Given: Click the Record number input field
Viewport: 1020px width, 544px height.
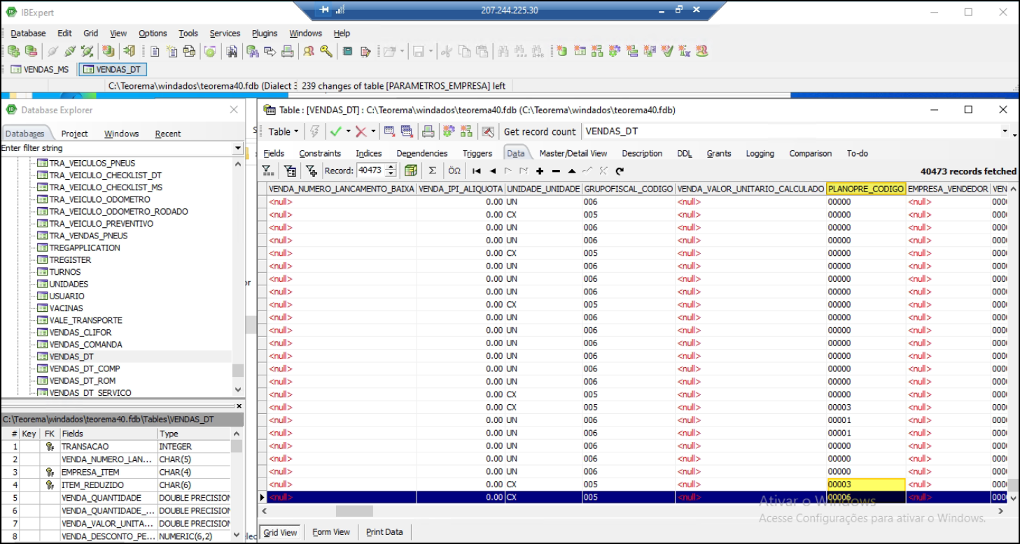Looking at the screenshot, I should click(370, 171).
